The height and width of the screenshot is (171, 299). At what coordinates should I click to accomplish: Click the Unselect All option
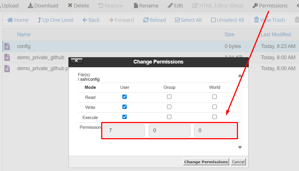coord(227,20)
